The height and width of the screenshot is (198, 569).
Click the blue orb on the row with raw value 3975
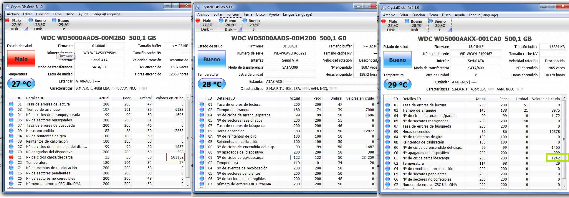[x=388, y=110]
